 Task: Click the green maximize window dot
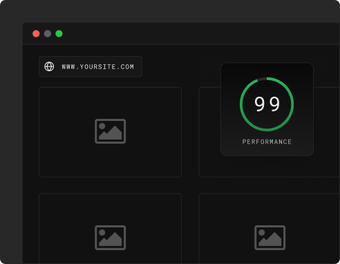(x=59, y=34)
